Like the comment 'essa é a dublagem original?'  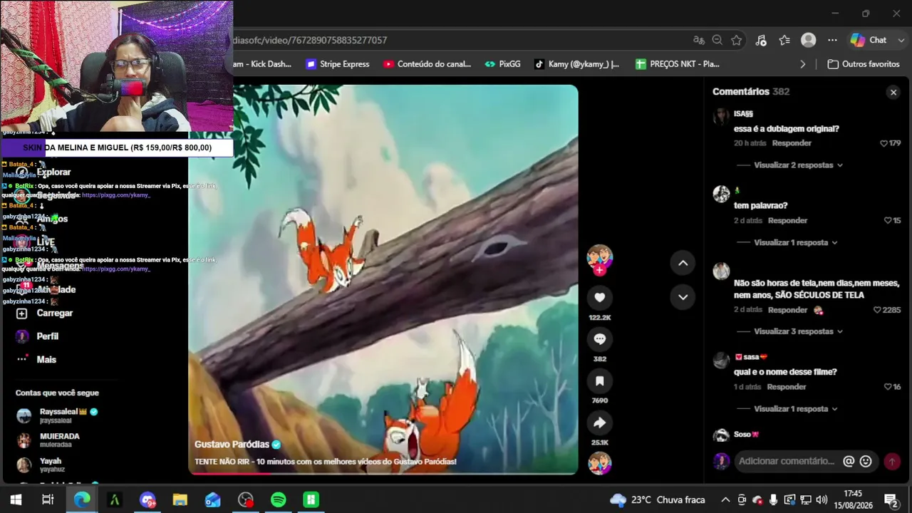[883, 143]
